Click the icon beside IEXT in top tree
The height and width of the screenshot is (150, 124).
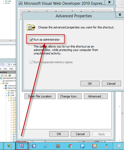[6, 3]
